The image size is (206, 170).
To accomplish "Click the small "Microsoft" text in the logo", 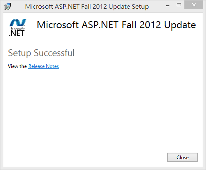I will (x=17, y=29).
